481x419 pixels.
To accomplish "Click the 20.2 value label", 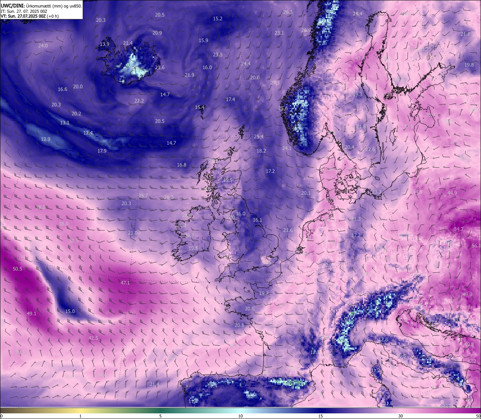I will [x=76, y=113].
